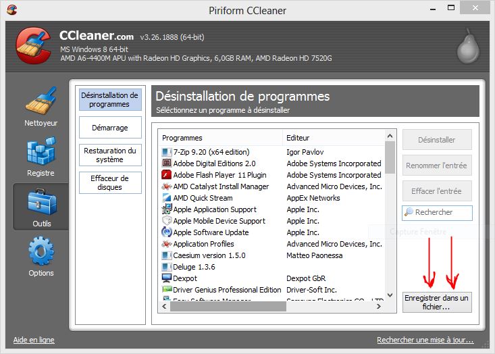Screen dimensions: 495x354
Task: Open the Registre registry section
Action: pyautogui.click(x=41, y=157)
